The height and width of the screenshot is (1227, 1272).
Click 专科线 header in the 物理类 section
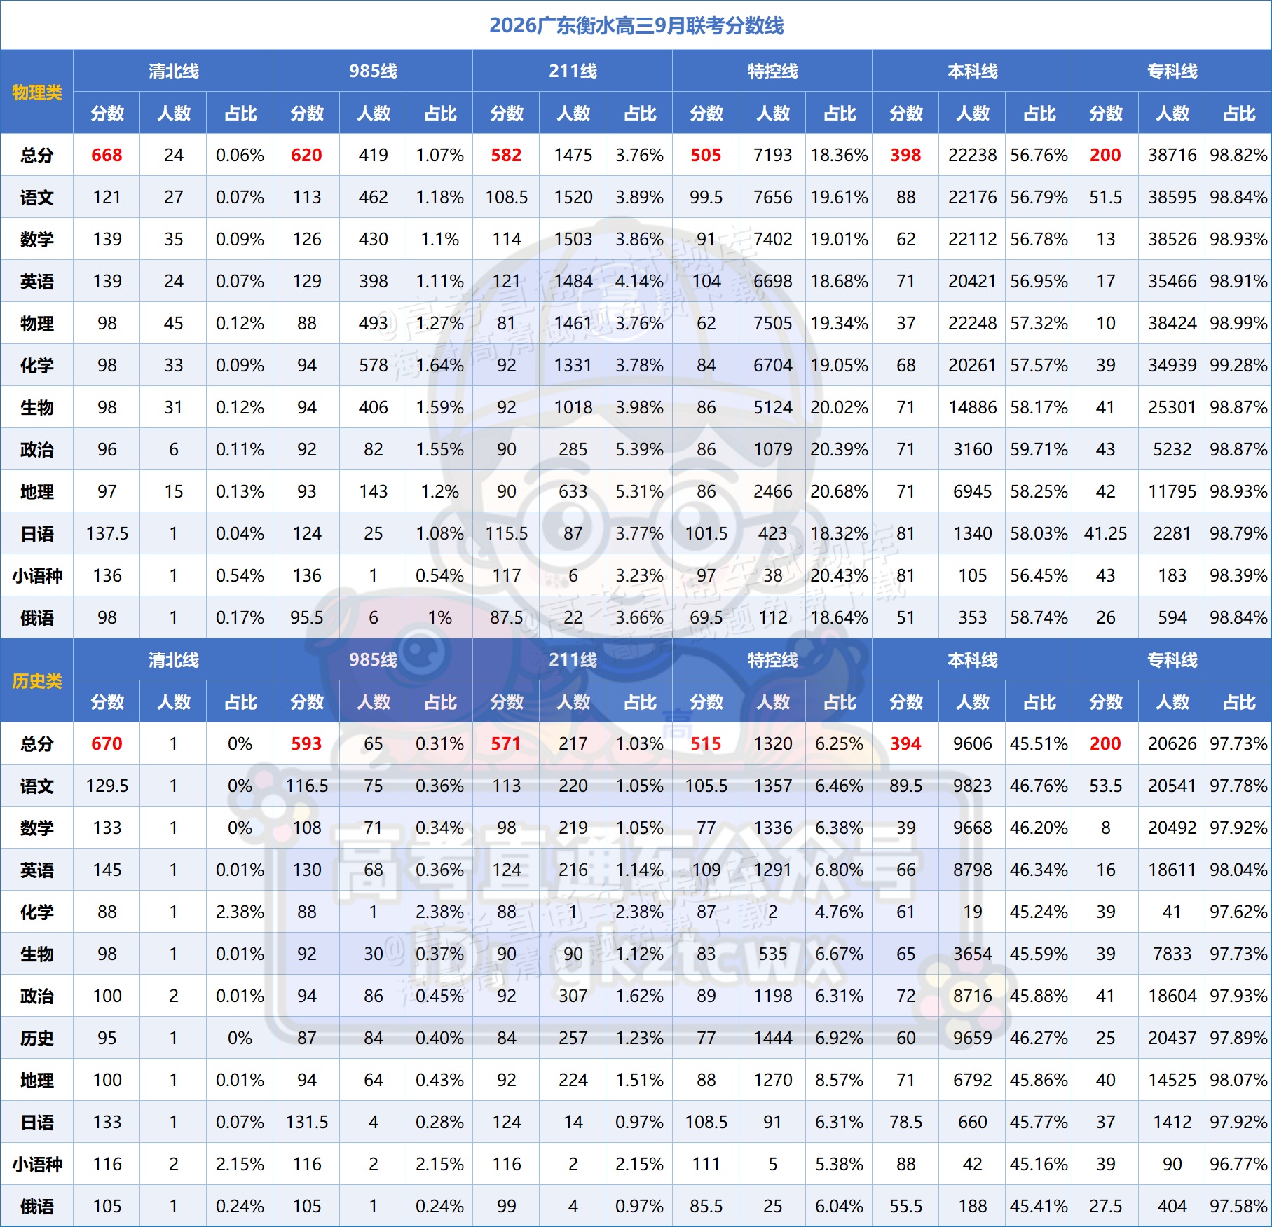[1172, 71]
